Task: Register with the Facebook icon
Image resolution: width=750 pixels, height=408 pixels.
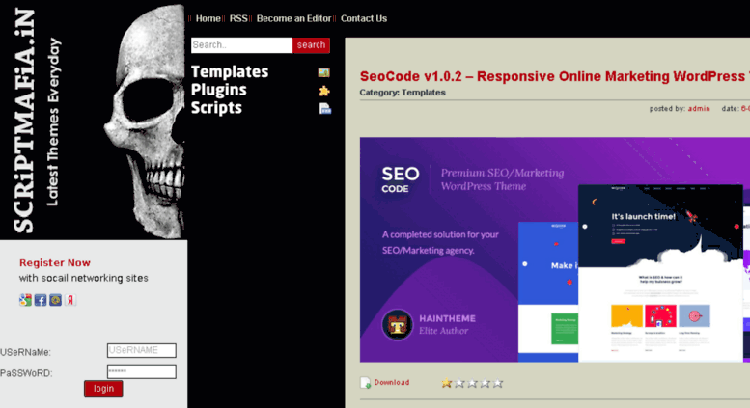Action: [x=41, y=300]
